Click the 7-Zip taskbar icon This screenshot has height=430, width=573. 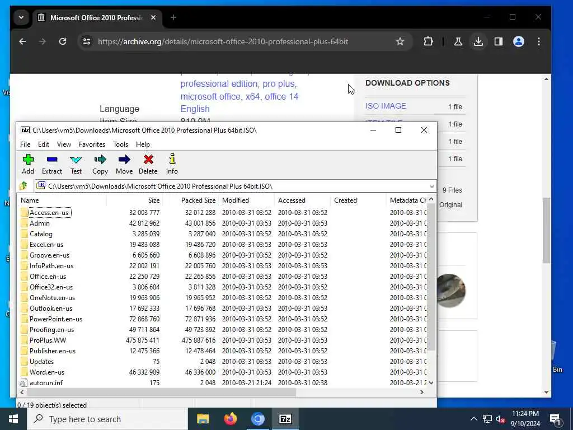point(285,419)
